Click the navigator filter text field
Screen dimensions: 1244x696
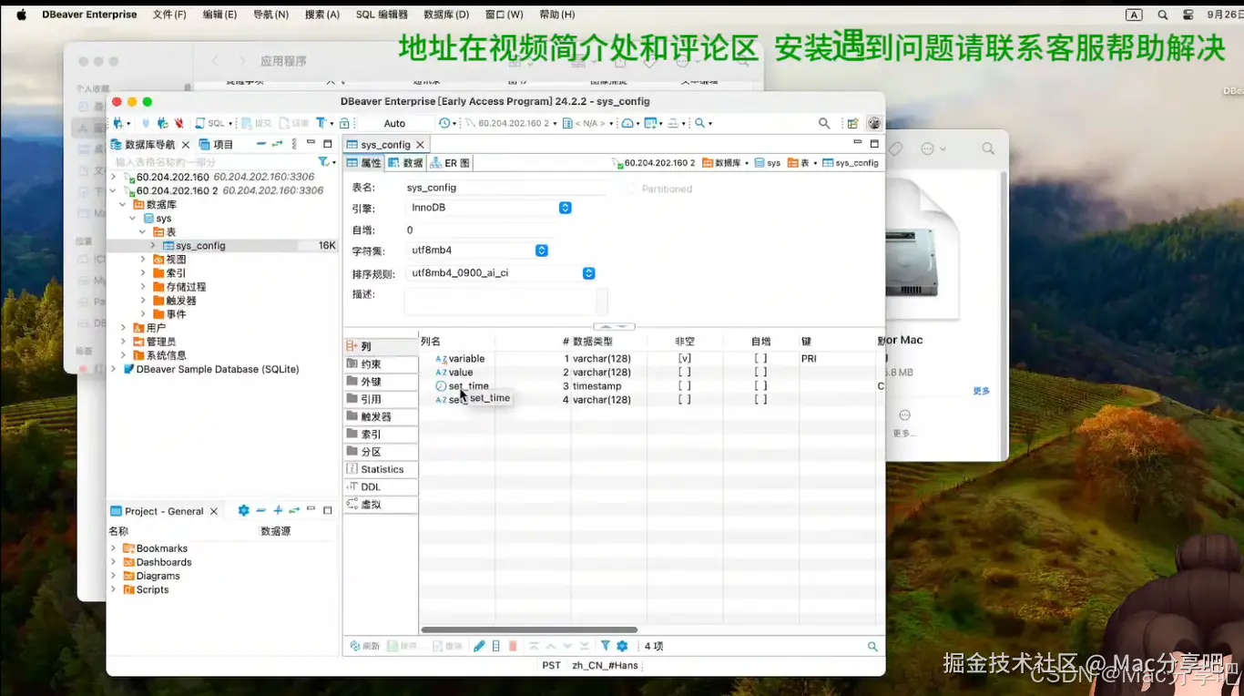point(212,161)
